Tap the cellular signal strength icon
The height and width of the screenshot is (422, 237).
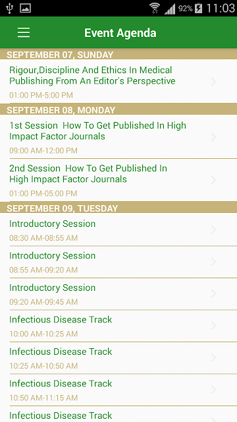click(170, 9)
